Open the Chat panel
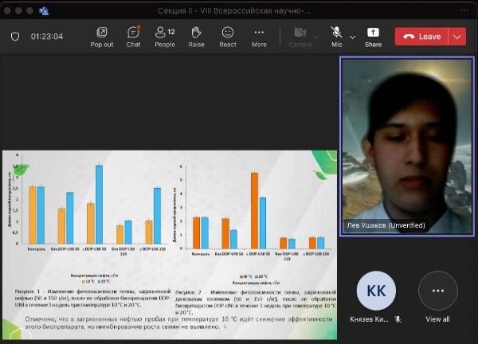Image resolution: width=478 pixels, height=344 pixels. [x=133, y=36]
